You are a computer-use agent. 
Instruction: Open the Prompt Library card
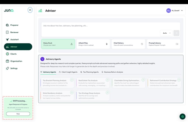click(164, 44)
